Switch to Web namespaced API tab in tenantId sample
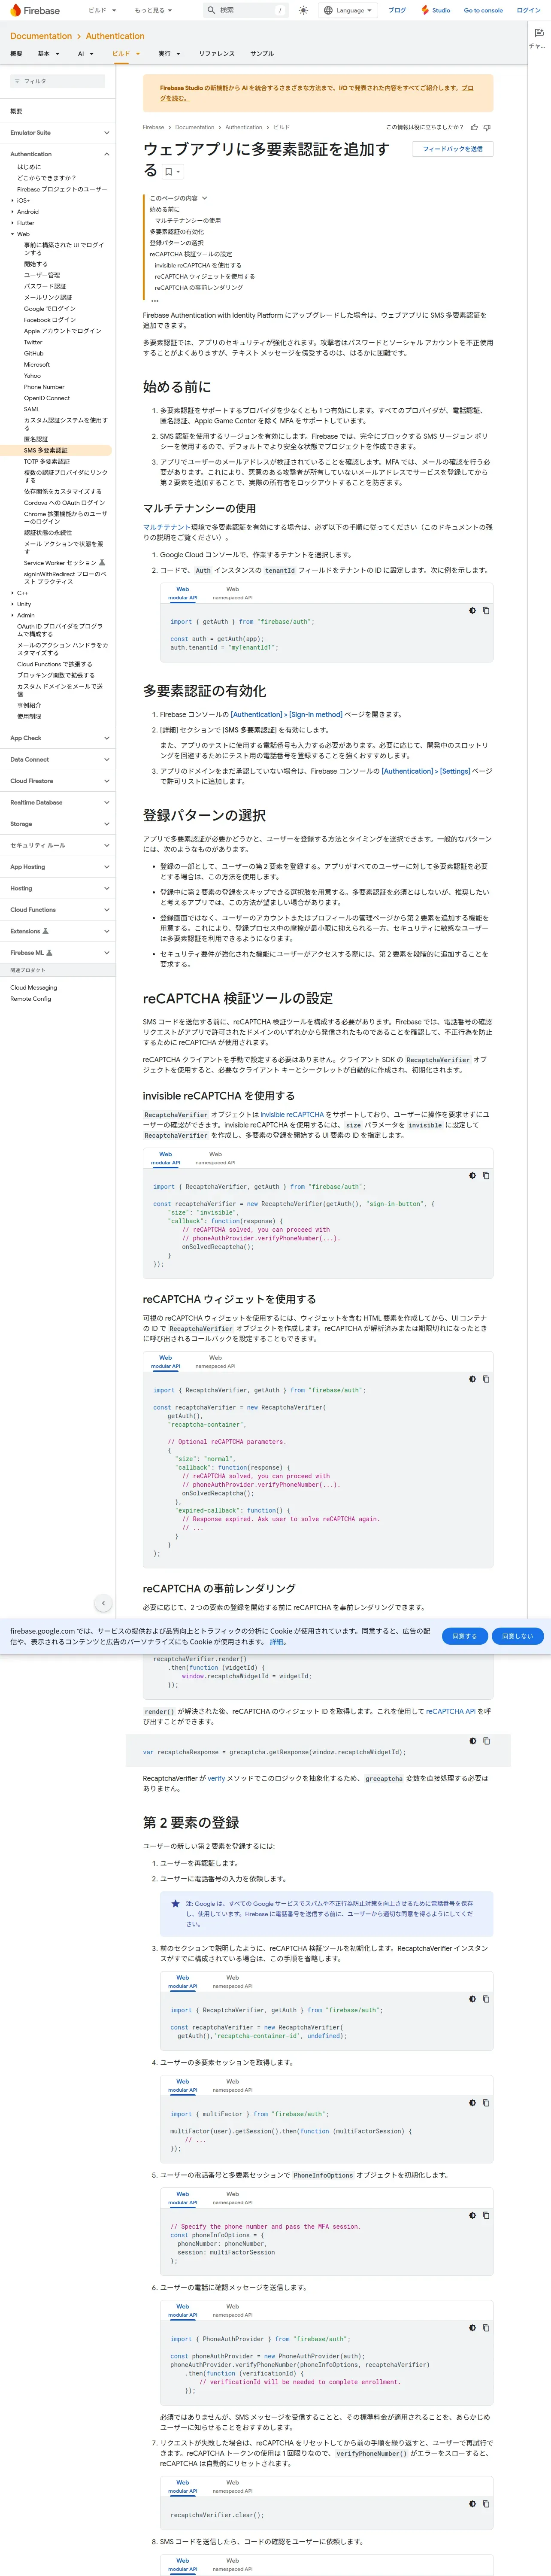551x2576 pixels. pos(232,593)
